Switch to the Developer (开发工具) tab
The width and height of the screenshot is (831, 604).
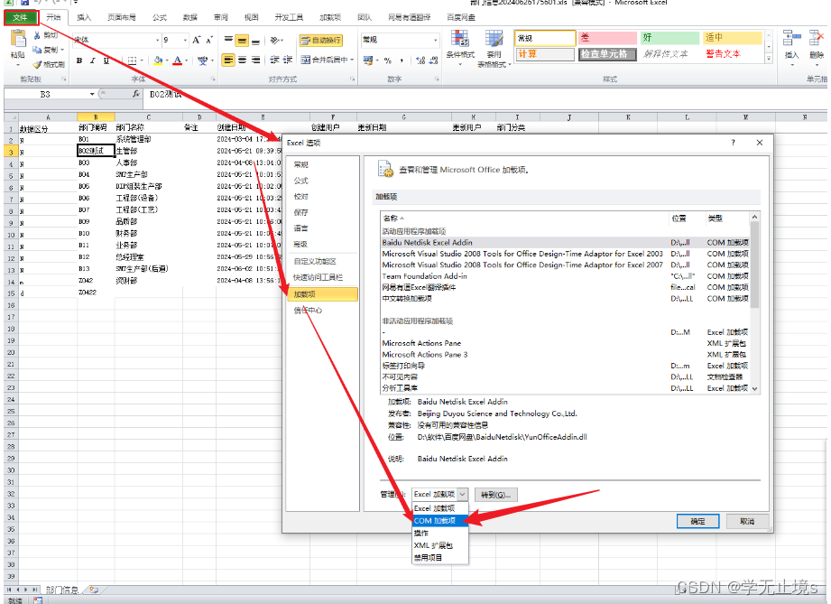pyautogui.click(x=289, y=17)
